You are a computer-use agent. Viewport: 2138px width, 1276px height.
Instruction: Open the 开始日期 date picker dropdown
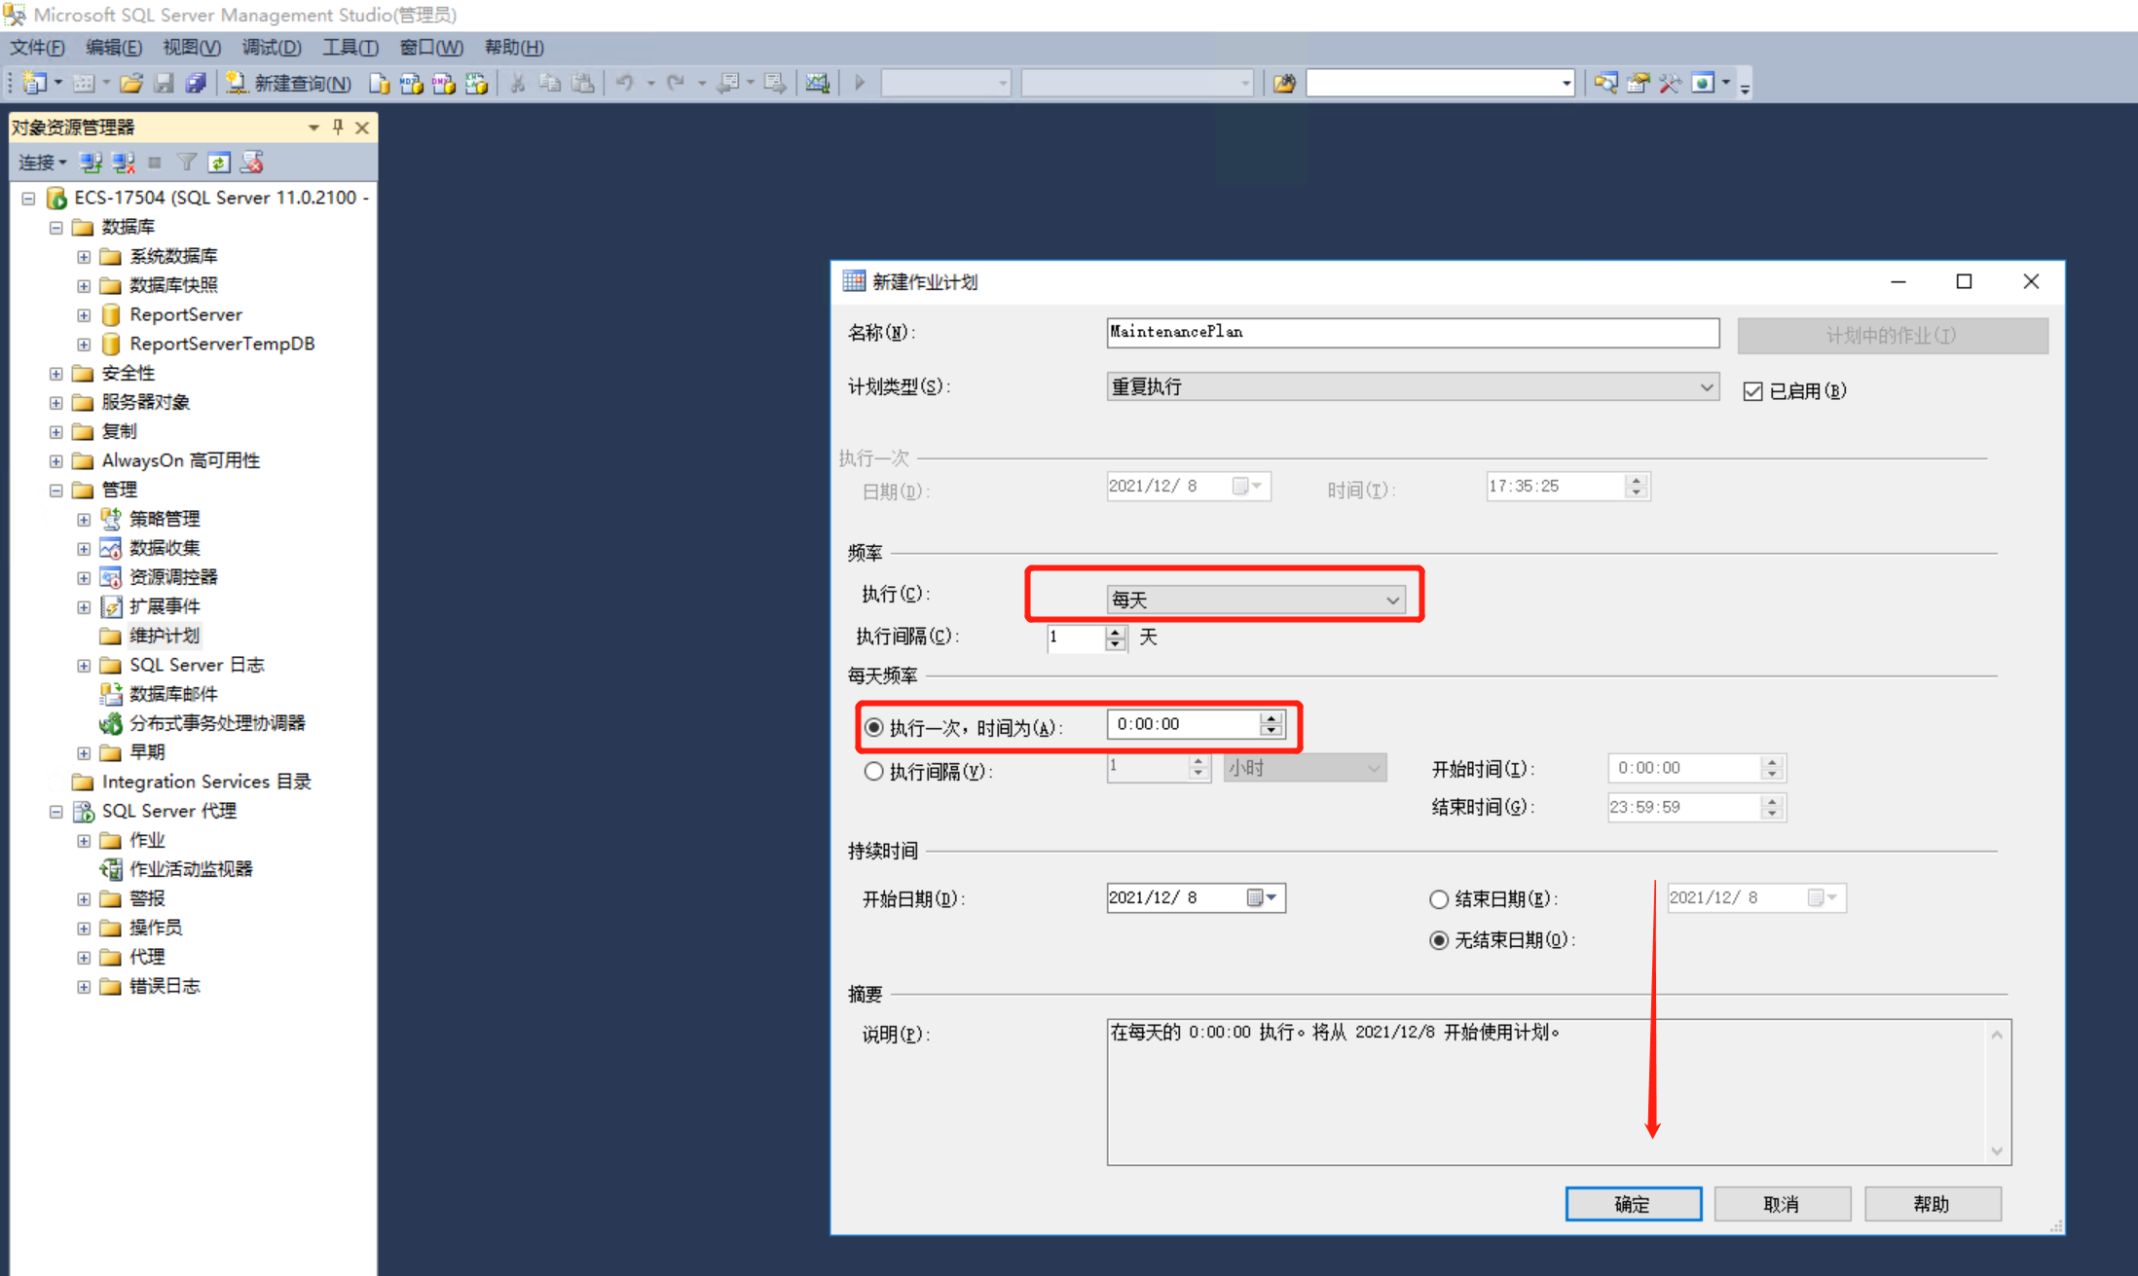[x=1263, y=897]
